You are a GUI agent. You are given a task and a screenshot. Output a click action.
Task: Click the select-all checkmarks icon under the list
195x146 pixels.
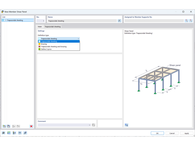[14, 126]
